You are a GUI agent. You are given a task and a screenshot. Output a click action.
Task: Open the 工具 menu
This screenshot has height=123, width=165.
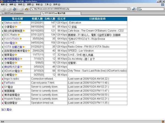48,4
